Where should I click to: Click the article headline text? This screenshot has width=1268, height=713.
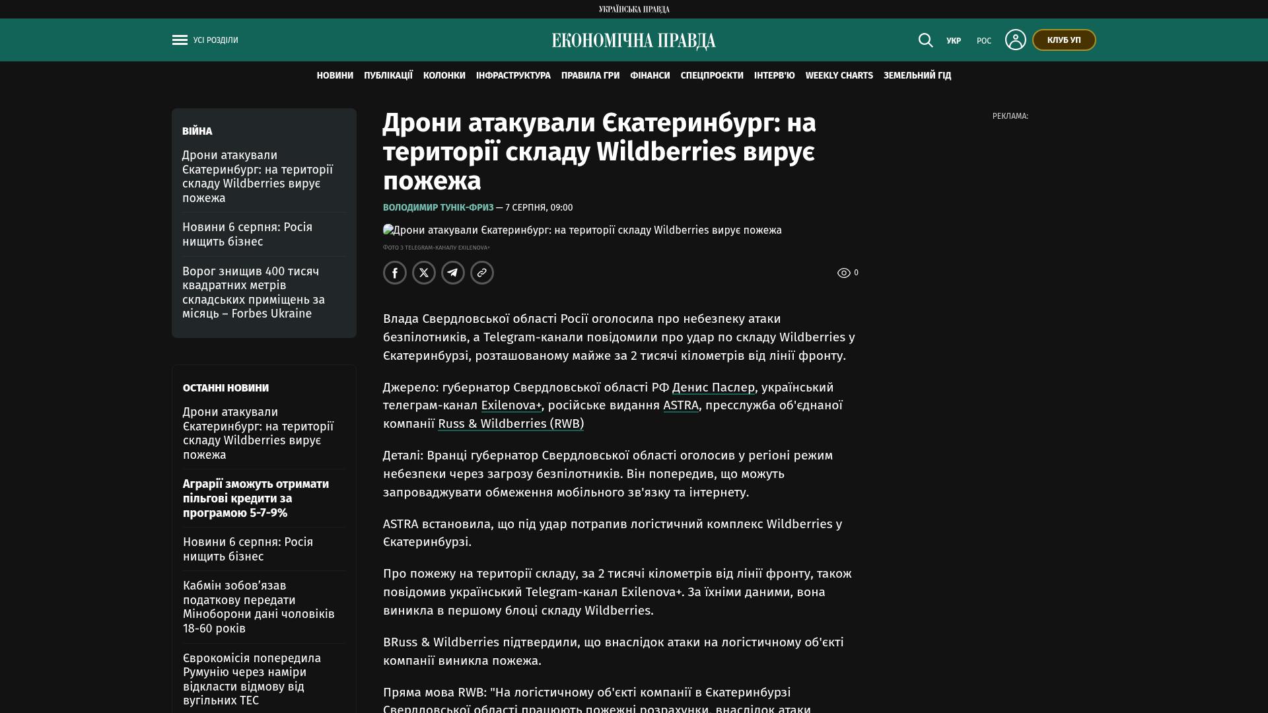coord(600,152)
